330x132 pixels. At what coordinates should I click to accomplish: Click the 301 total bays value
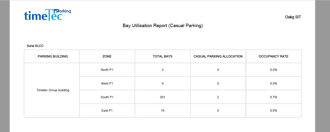pyautogui.click(x=163, y=97)
